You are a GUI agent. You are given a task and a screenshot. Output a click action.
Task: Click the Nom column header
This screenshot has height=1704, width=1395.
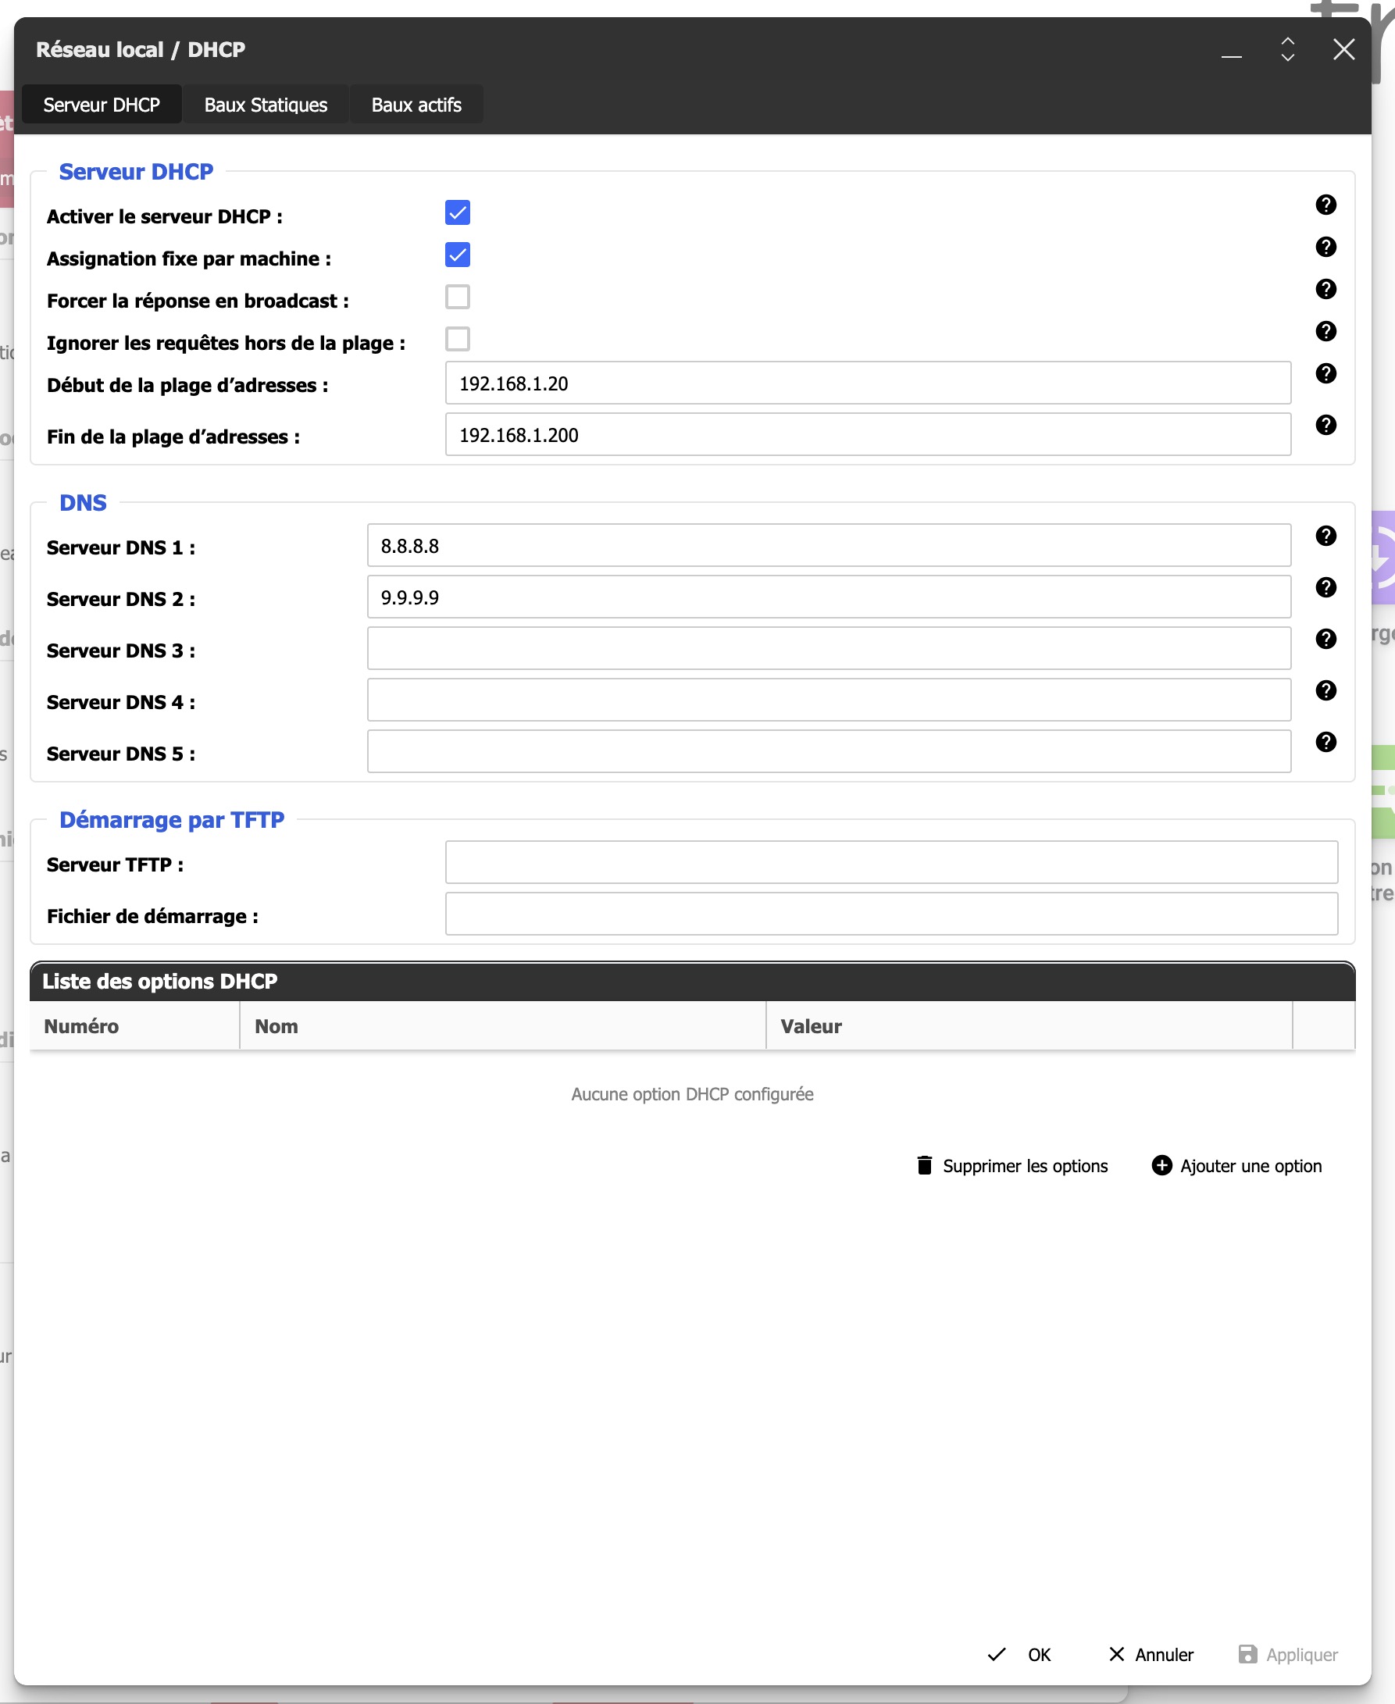point(503,1026)
